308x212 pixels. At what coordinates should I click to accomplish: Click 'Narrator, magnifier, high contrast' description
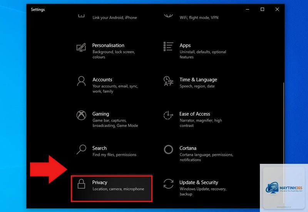pos(201,123)
